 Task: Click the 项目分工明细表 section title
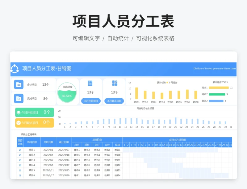coord(29,134)
